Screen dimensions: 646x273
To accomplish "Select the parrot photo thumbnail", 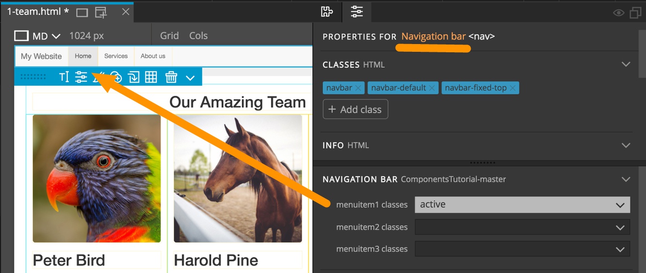I will click(x=96, y=178).
